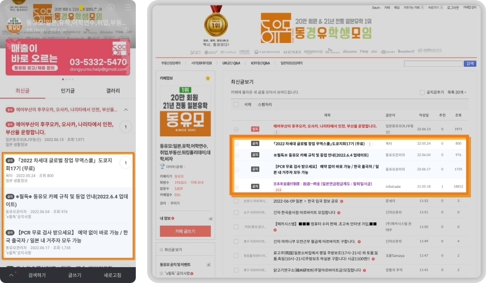The image size is (486, 283).
Task: Check the box for 료고쿠 일본소바집 post
Action: pos(236,256)
